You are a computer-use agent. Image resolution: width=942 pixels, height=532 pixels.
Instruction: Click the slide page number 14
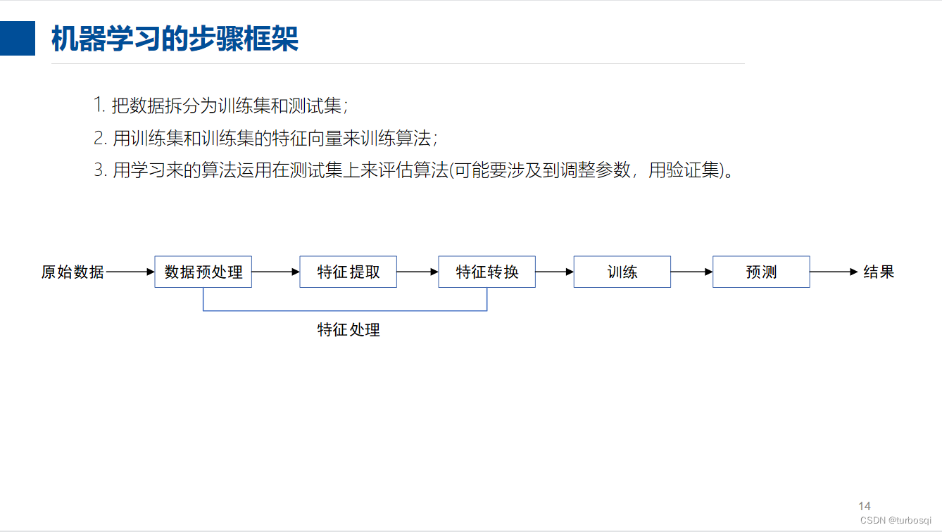click(865, 506)
